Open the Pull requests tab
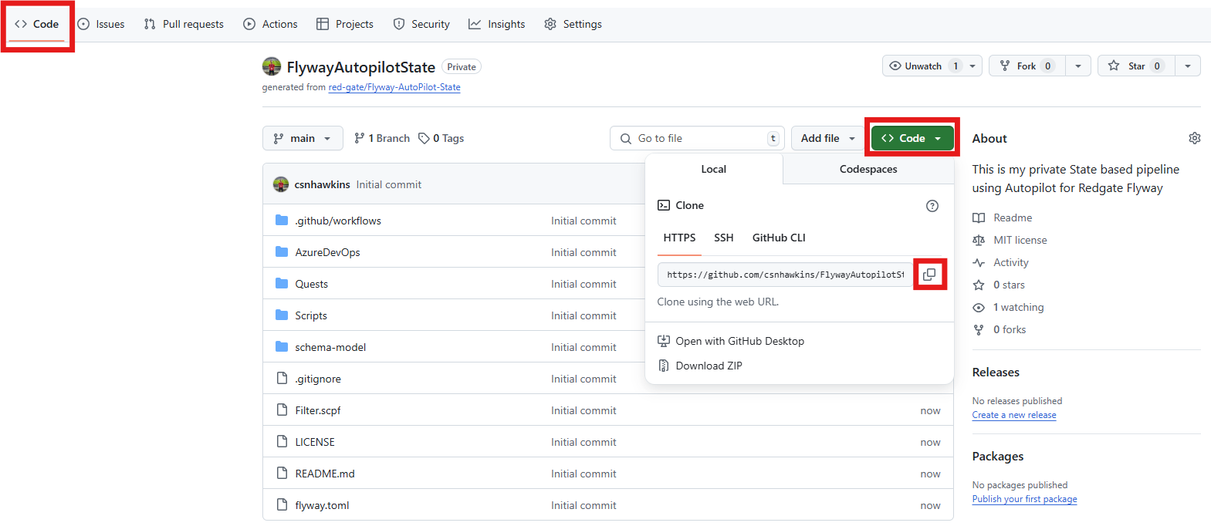This screenshot has width=1211, height=526. coord(184,24)
